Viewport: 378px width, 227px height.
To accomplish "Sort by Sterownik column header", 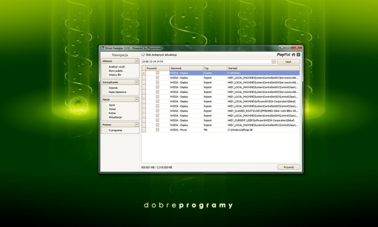I will pyautogui.click(x=186, y=68).
